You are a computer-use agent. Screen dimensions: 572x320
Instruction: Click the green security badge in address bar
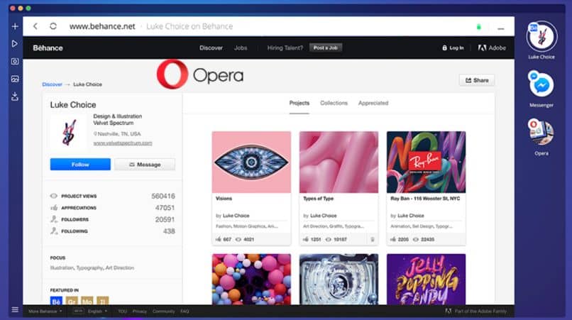[x=478, y=27]
